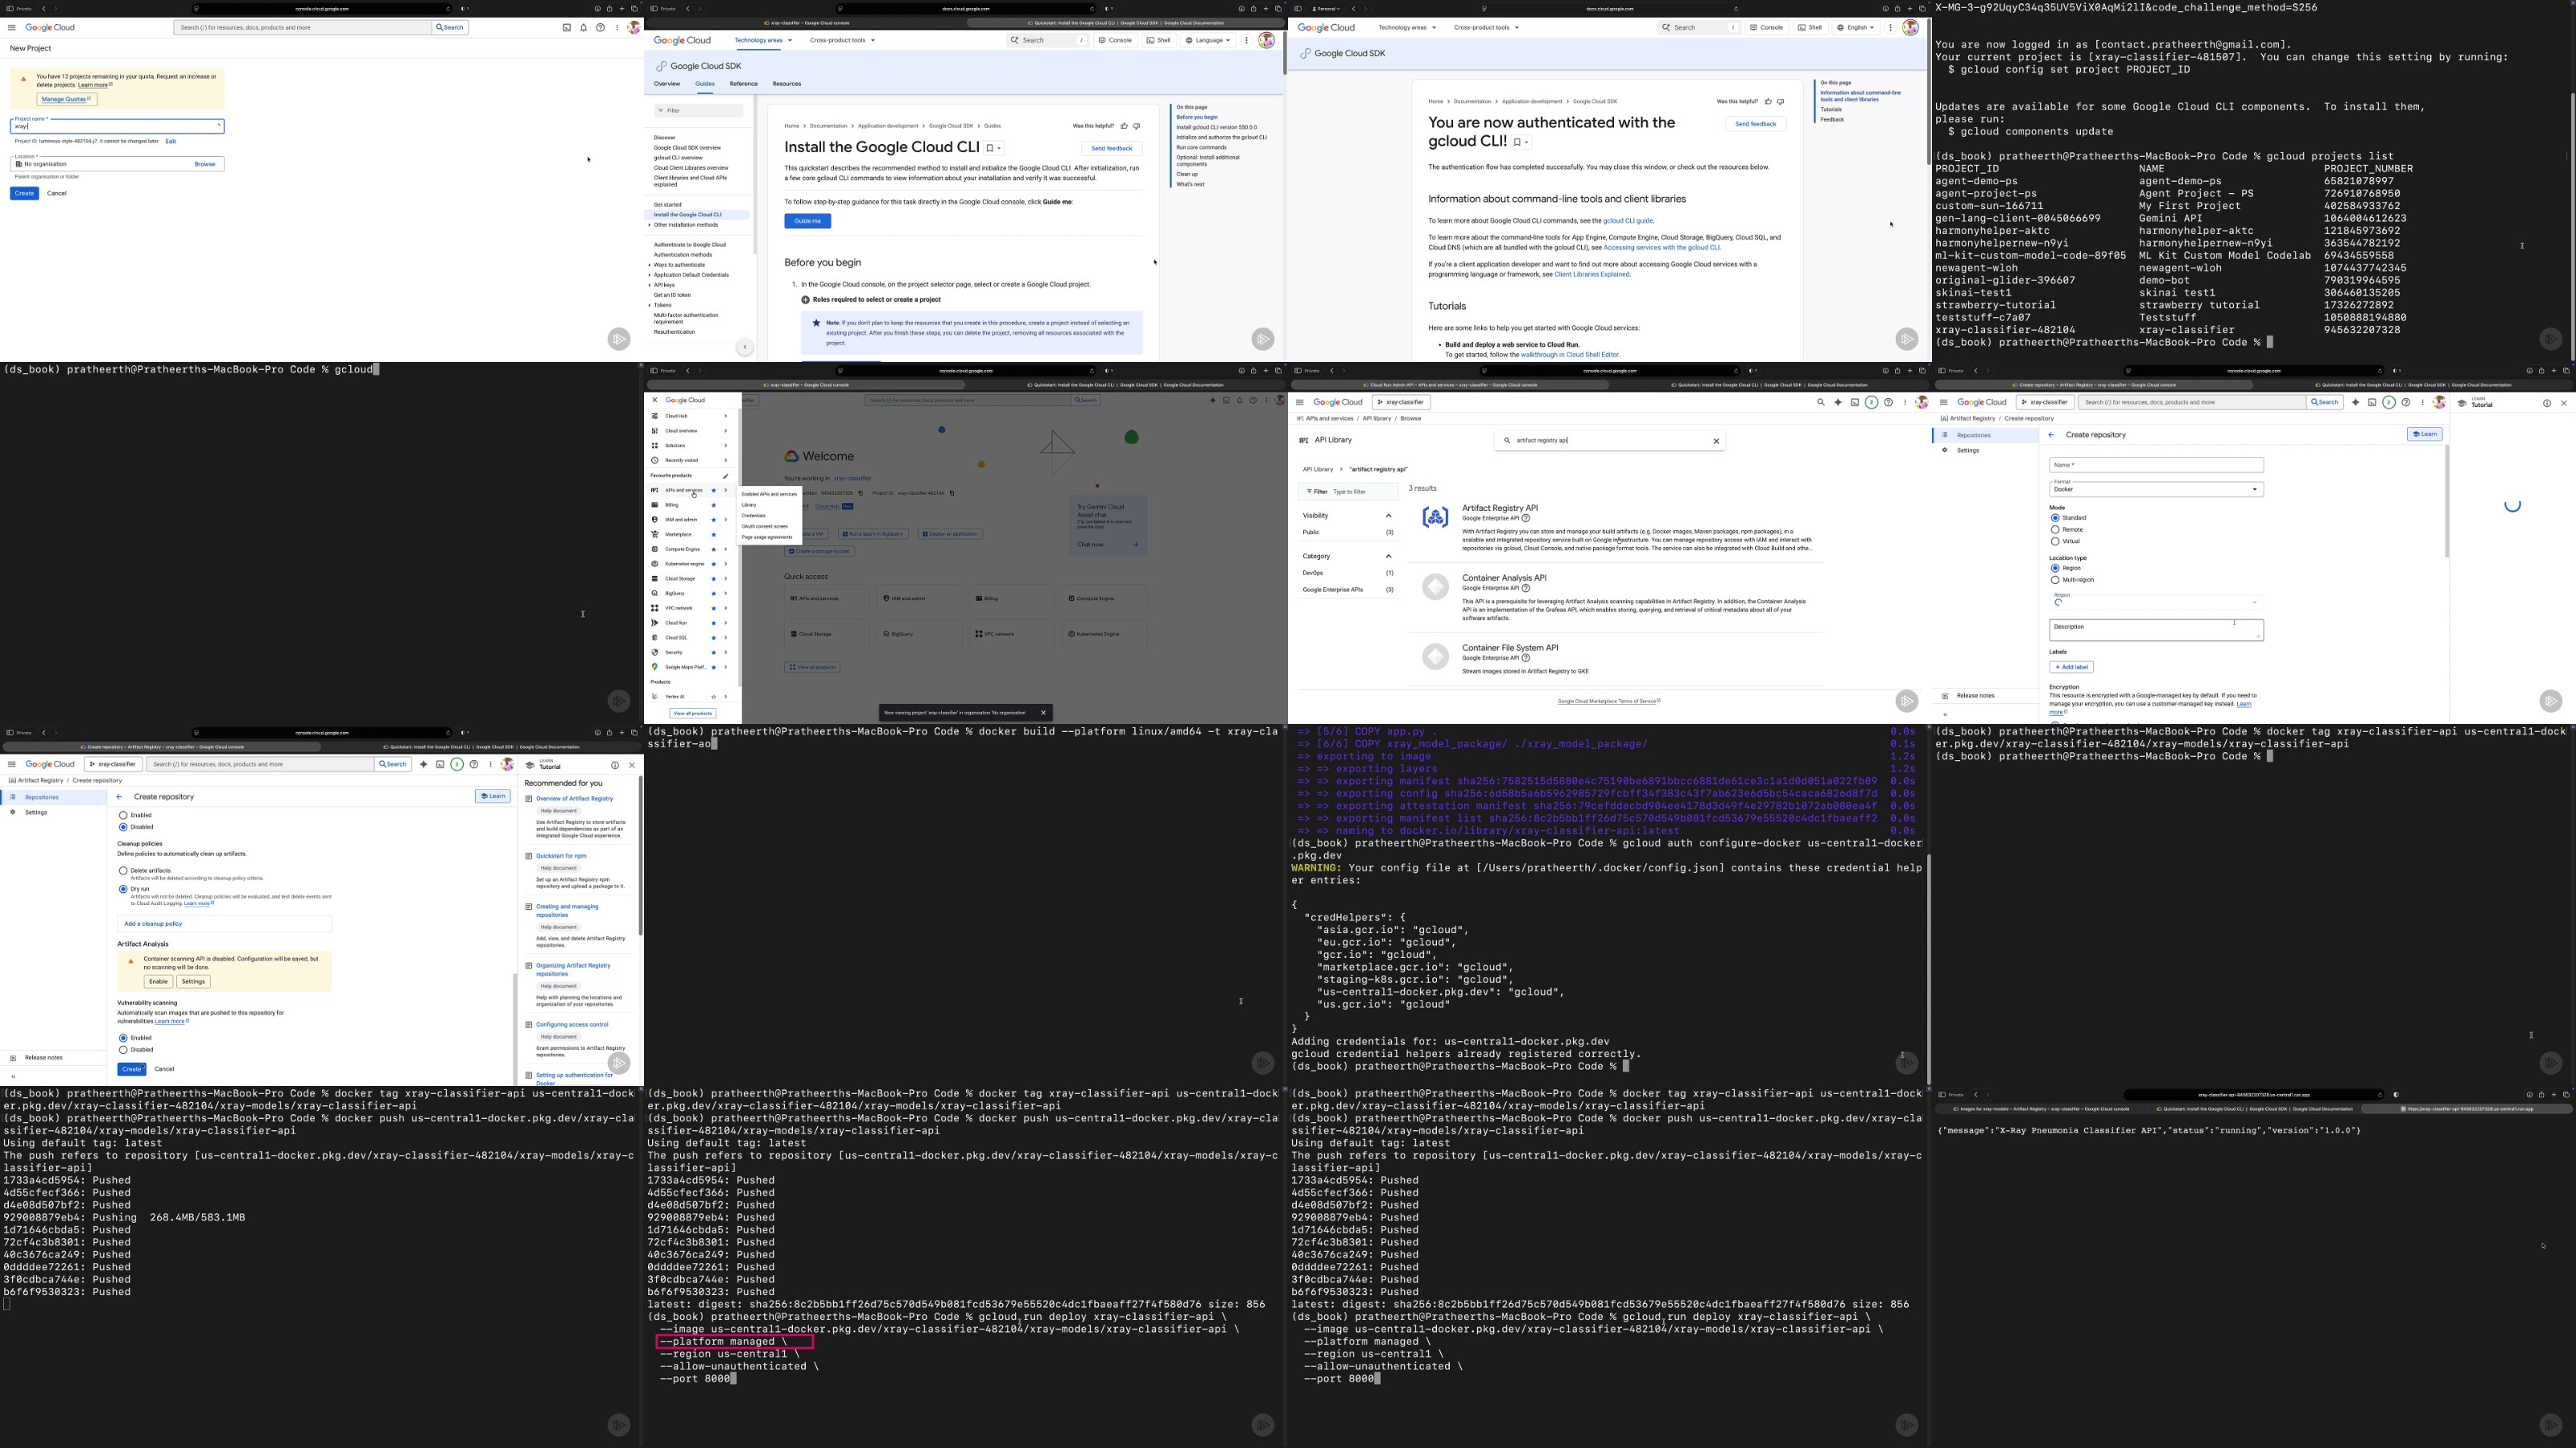Select Credentials in the APIs and services submenu
This screenshot has width=2576, height=1448.
[754, 516]
